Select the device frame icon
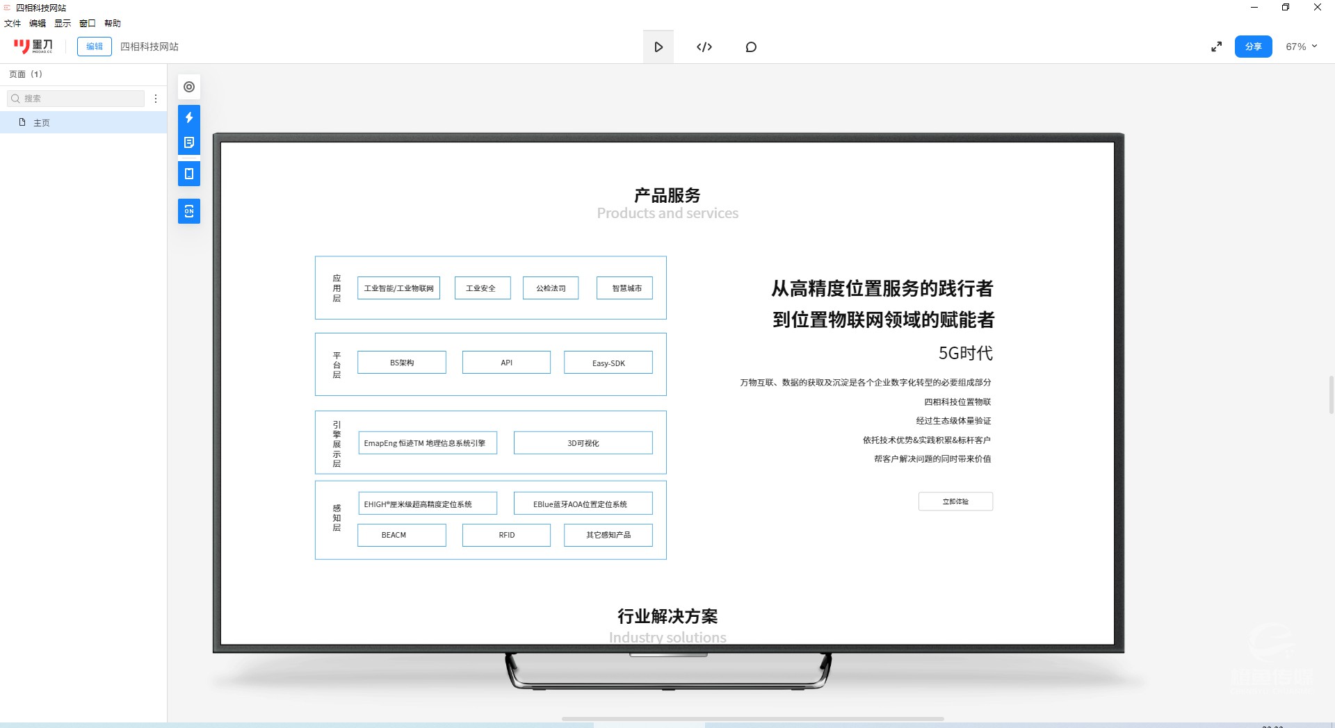This screenshot has height=728, width=1335. (189, 174)
